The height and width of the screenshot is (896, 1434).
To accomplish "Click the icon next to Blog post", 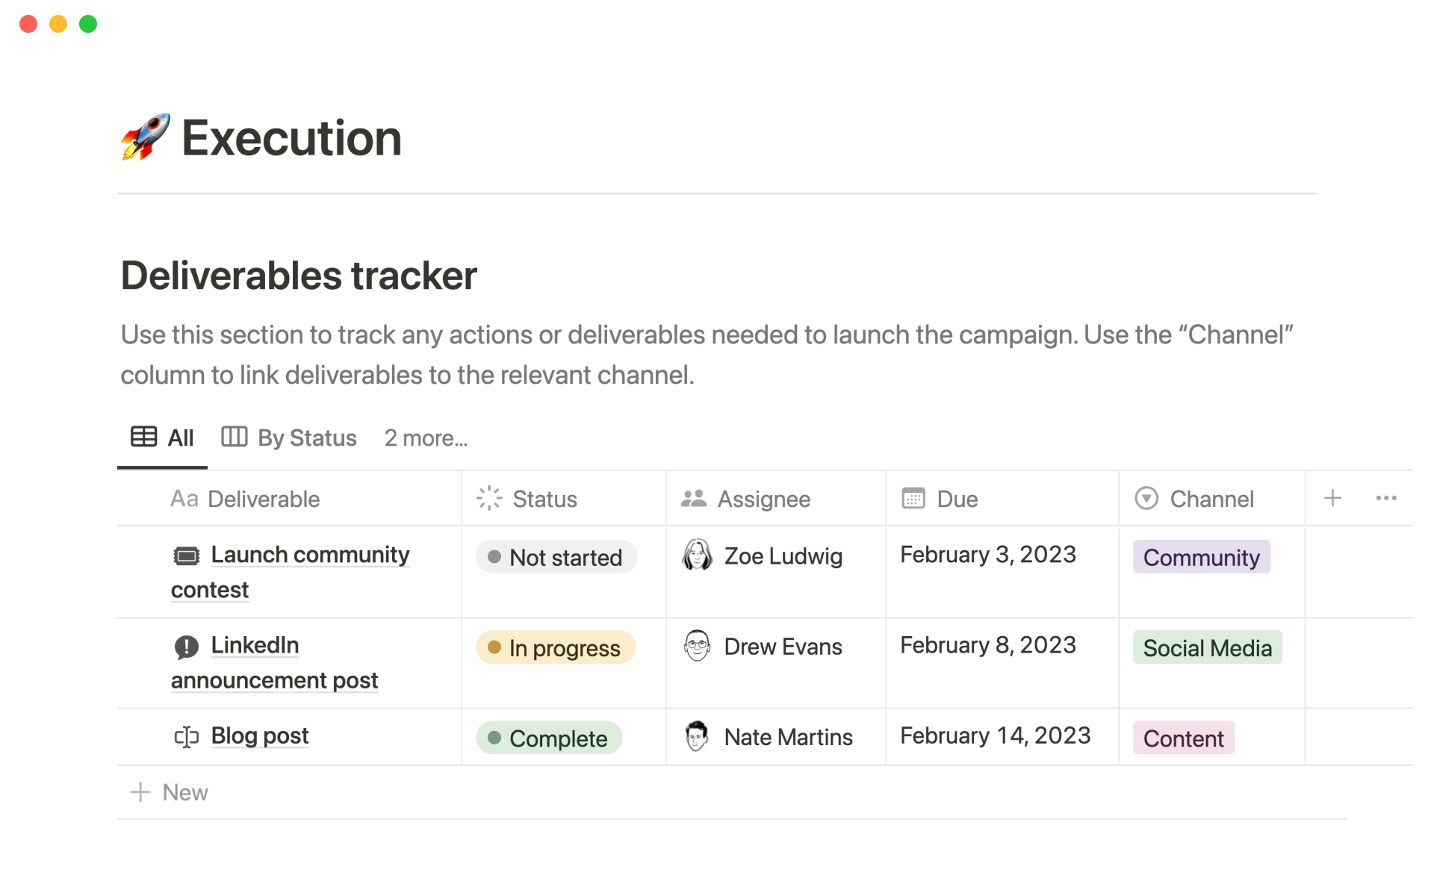I will pyautogui.click(x=186, y=737).
